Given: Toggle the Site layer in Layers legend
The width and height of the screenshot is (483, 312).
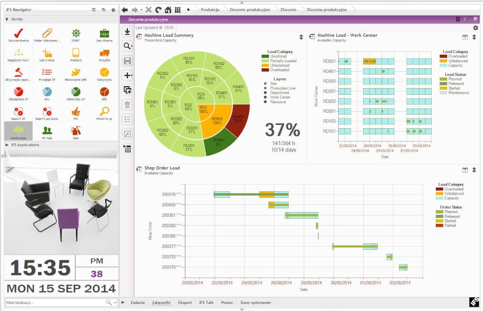Looking at the screenshot, I should point(265,83).
